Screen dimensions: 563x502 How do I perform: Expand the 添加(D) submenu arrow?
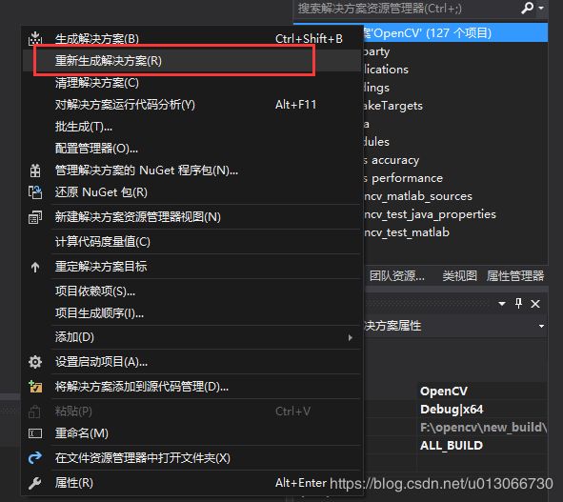tap(350, 337)
